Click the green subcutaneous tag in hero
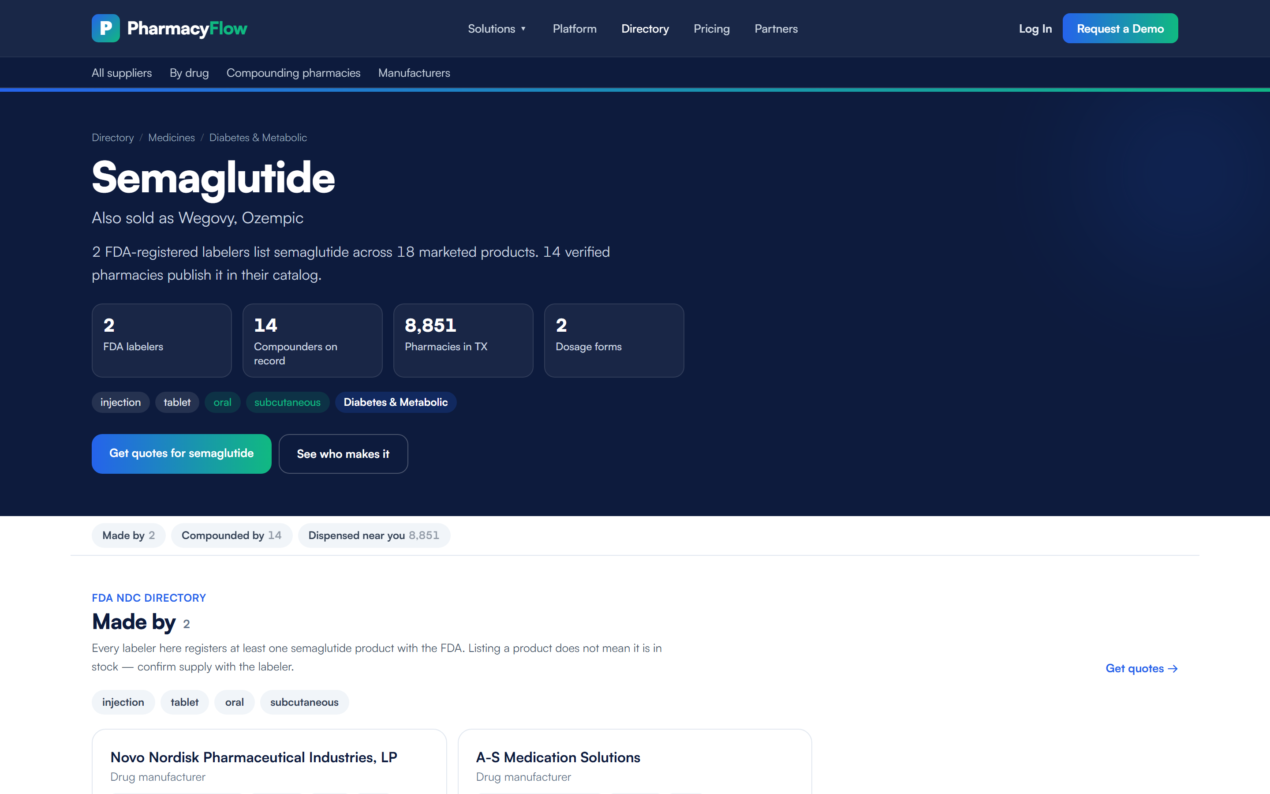This screenshot has width=1270, height=794. [288, 402]
